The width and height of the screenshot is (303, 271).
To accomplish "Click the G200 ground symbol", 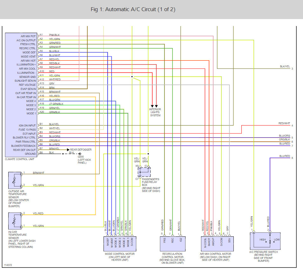I will point(80,154).
